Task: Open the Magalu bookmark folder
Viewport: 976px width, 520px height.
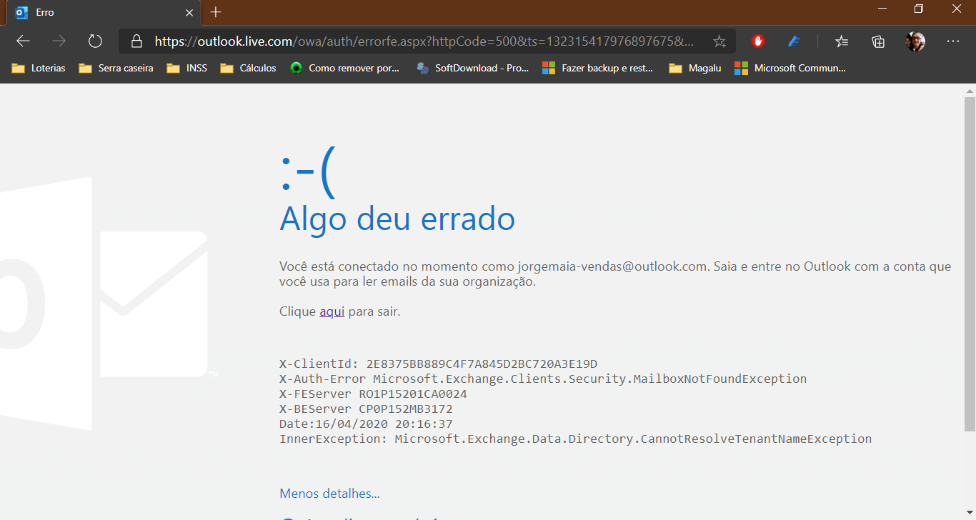Action: [695, 69]
